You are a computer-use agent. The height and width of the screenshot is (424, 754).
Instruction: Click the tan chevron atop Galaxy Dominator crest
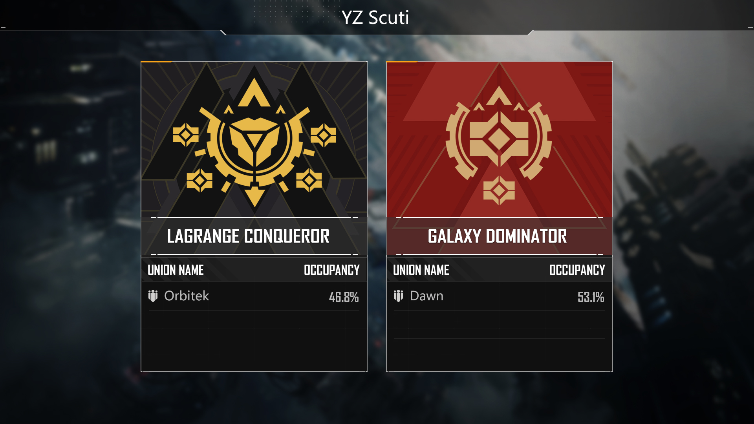tap(499, 96)
